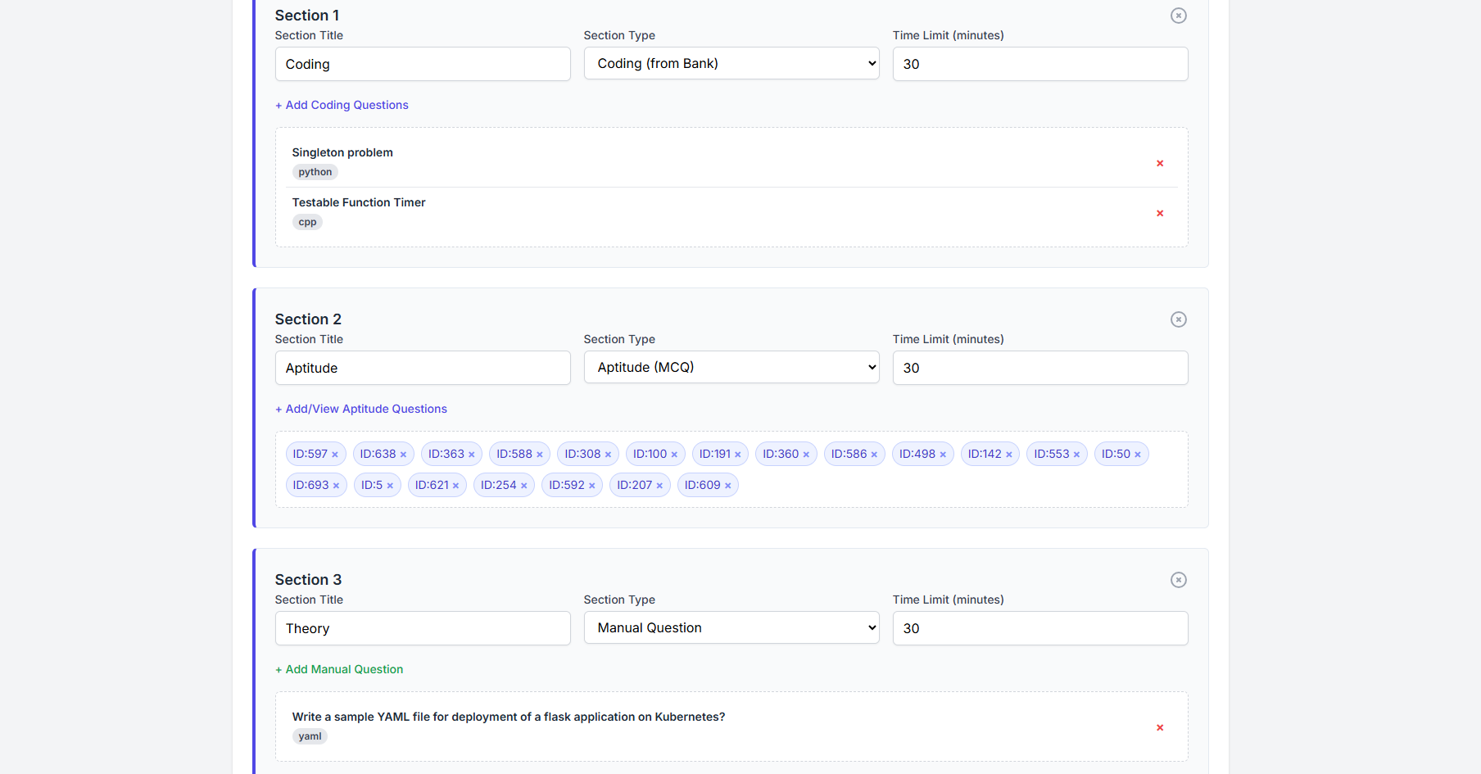Remove aptitude question ID:597
The height and width of the screenshot is (774, 1481).
tap(336, 454)
